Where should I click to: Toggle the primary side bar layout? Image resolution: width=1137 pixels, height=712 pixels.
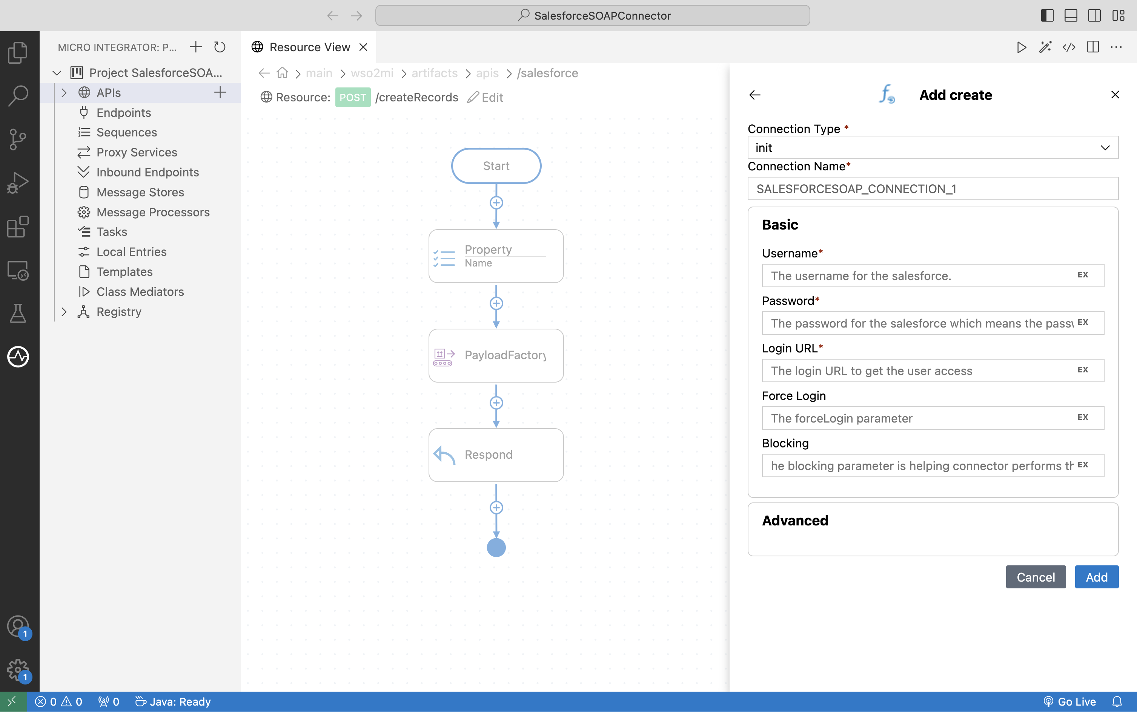(1047, 15)
